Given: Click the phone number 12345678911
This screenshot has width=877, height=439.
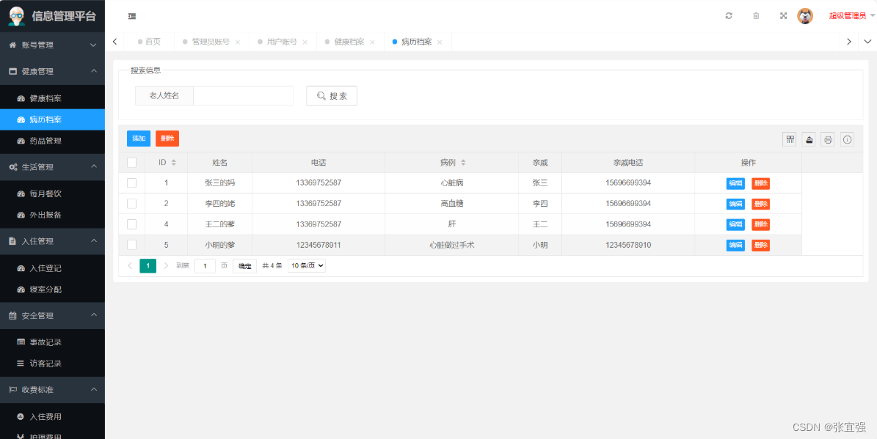Looking at the screenshot, I should point(319,245).
